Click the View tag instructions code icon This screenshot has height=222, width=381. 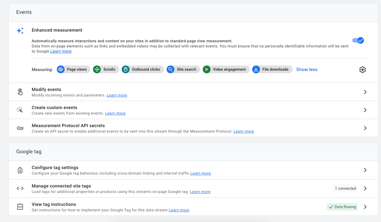pos(20,207)
